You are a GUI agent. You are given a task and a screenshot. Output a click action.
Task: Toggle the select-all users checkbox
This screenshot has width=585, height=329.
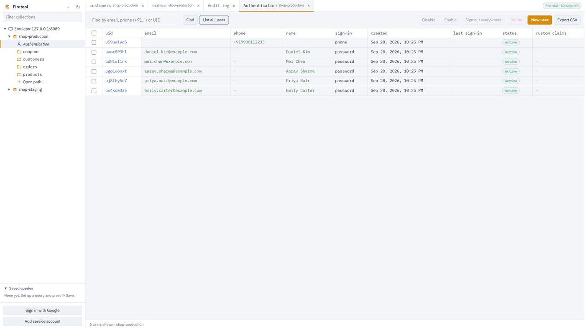click(x=94, y=33)
